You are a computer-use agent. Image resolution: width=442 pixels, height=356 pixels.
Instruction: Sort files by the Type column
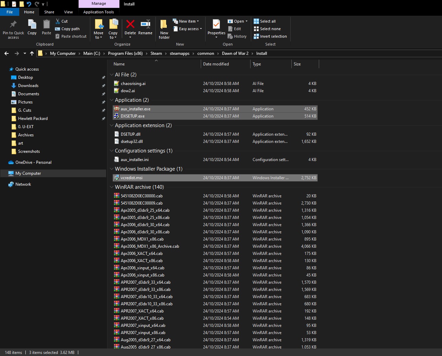pos(271,64)
